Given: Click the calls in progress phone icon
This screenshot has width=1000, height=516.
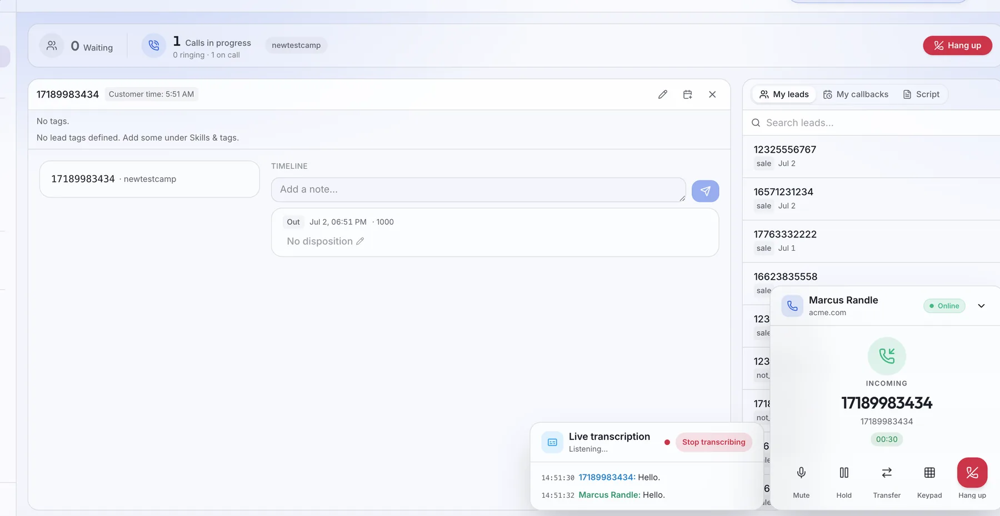Looking at the screenshot, I should pos(154,45).
